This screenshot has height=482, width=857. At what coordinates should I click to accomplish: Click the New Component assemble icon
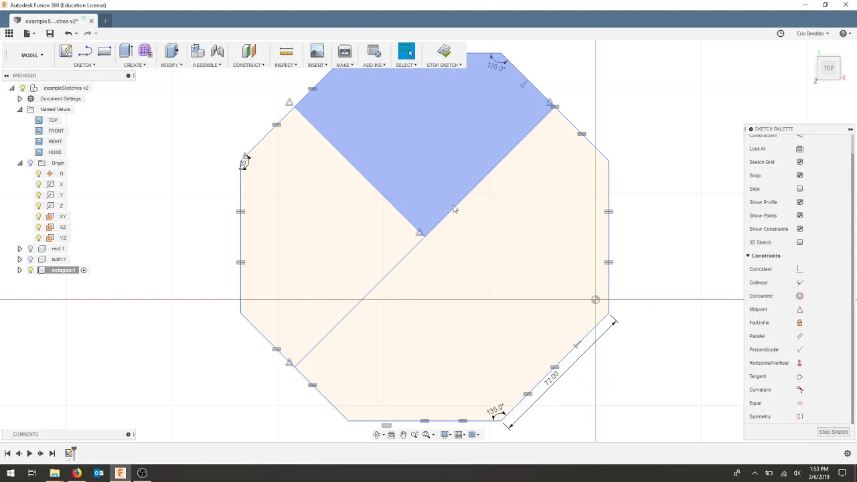point(198,51)
